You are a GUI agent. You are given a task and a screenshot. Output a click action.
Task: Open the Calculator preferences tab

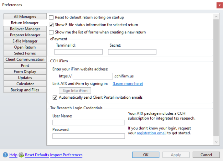click(25, 84)
